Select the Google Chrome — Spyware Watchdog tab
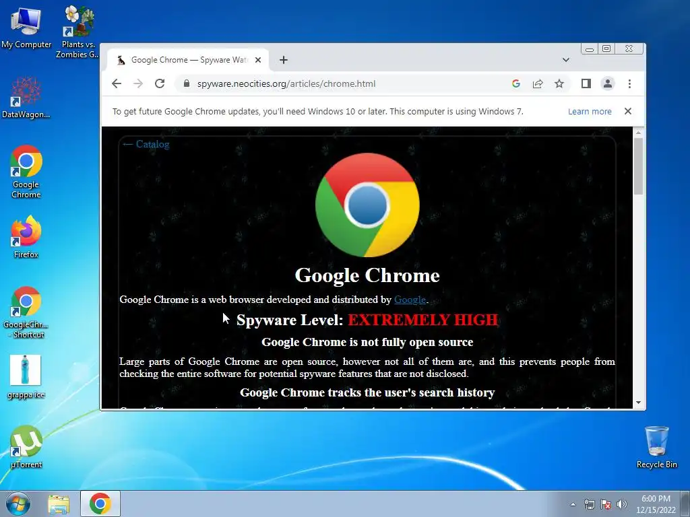Screen dimensions: 690x517 (x=189, y=60)
